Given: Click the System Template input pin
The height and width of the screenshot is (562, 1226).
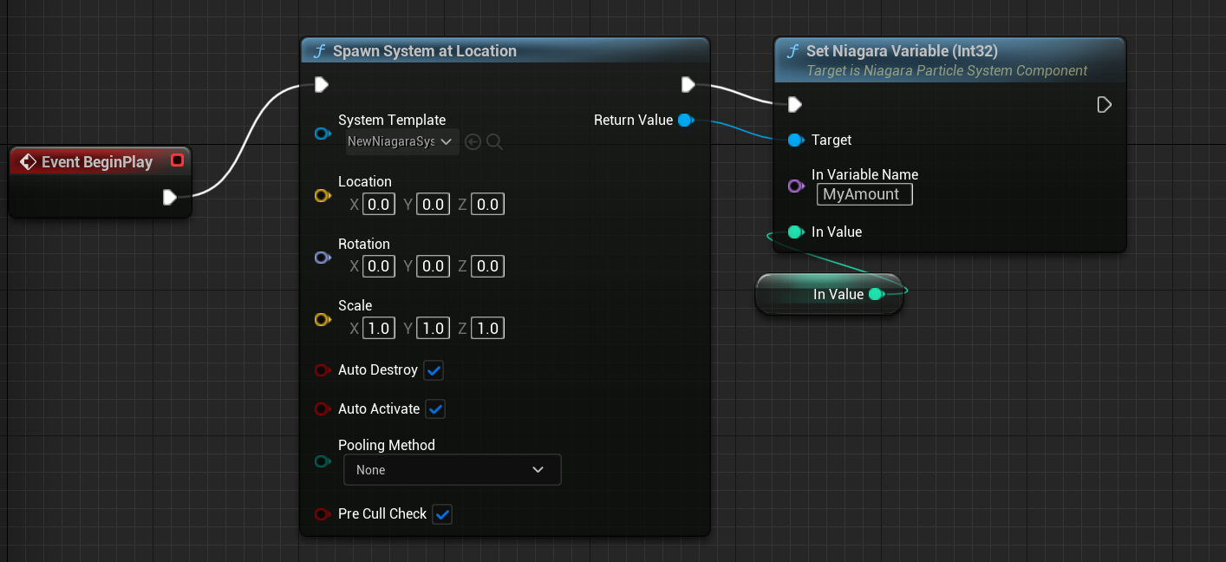Looking at the screenshot, I should pyautogui.click(x=322, y=134).
